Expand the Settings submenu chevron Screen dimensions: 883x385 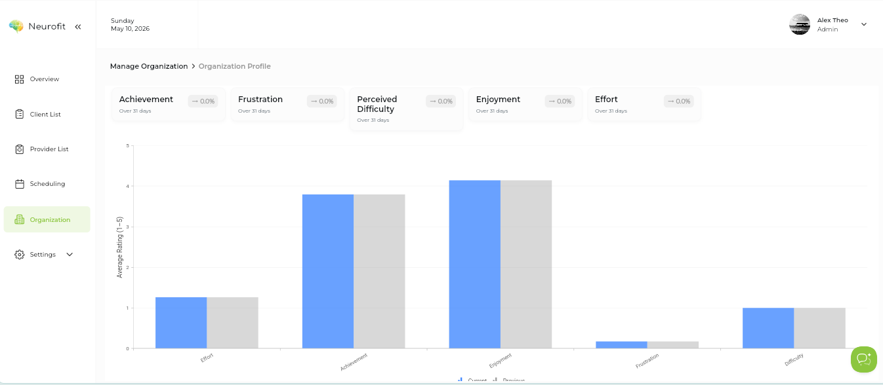tap(70, 255)
